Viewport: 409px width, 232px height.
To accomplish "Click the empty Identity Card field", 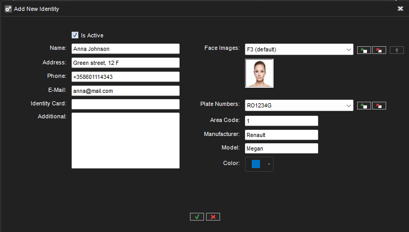I will pos(125,104).
